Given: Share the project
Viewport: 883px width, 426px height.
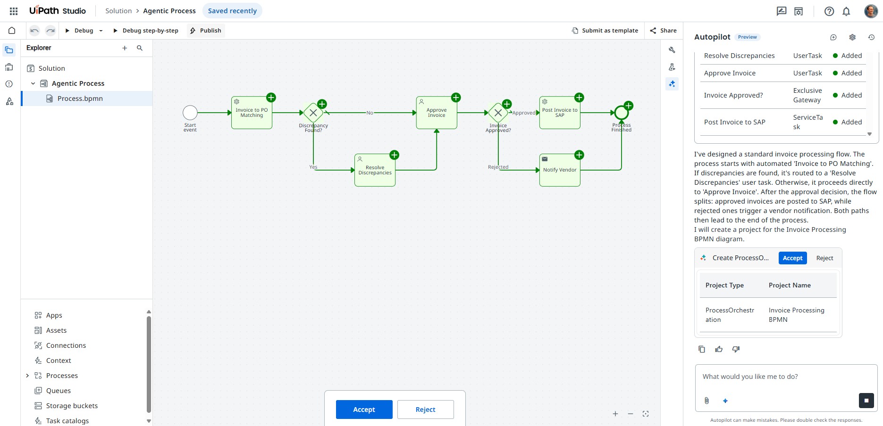Looking at the screenshot, I should pyautogui.click(x=664, y=31).
